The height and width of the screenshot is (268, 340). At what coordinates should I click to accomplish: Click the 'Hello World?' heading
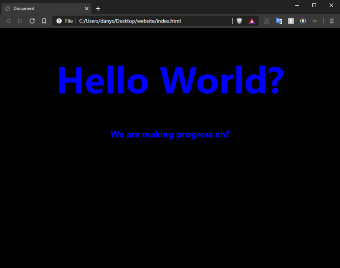pos(170,80)
